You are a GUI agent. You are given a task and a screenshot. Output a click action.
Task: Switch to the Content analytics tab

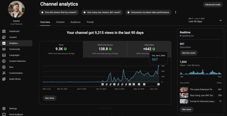tap(60, 22)
